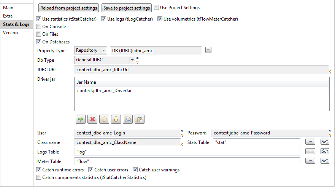Click browse button beside Logs Table
The image size is (335, 187).
(311, 152)
